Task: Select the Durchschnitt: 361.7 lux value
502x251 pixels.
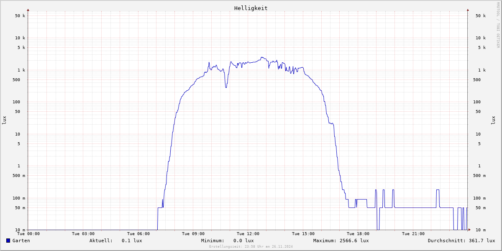Action: 461,241
